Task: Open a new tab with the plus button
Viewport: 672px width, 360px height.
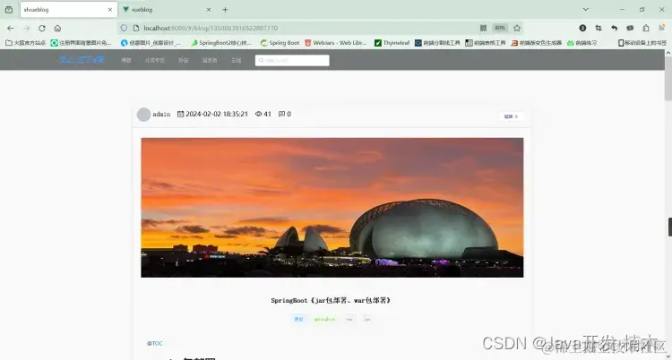Action: [x=225, y=10]
